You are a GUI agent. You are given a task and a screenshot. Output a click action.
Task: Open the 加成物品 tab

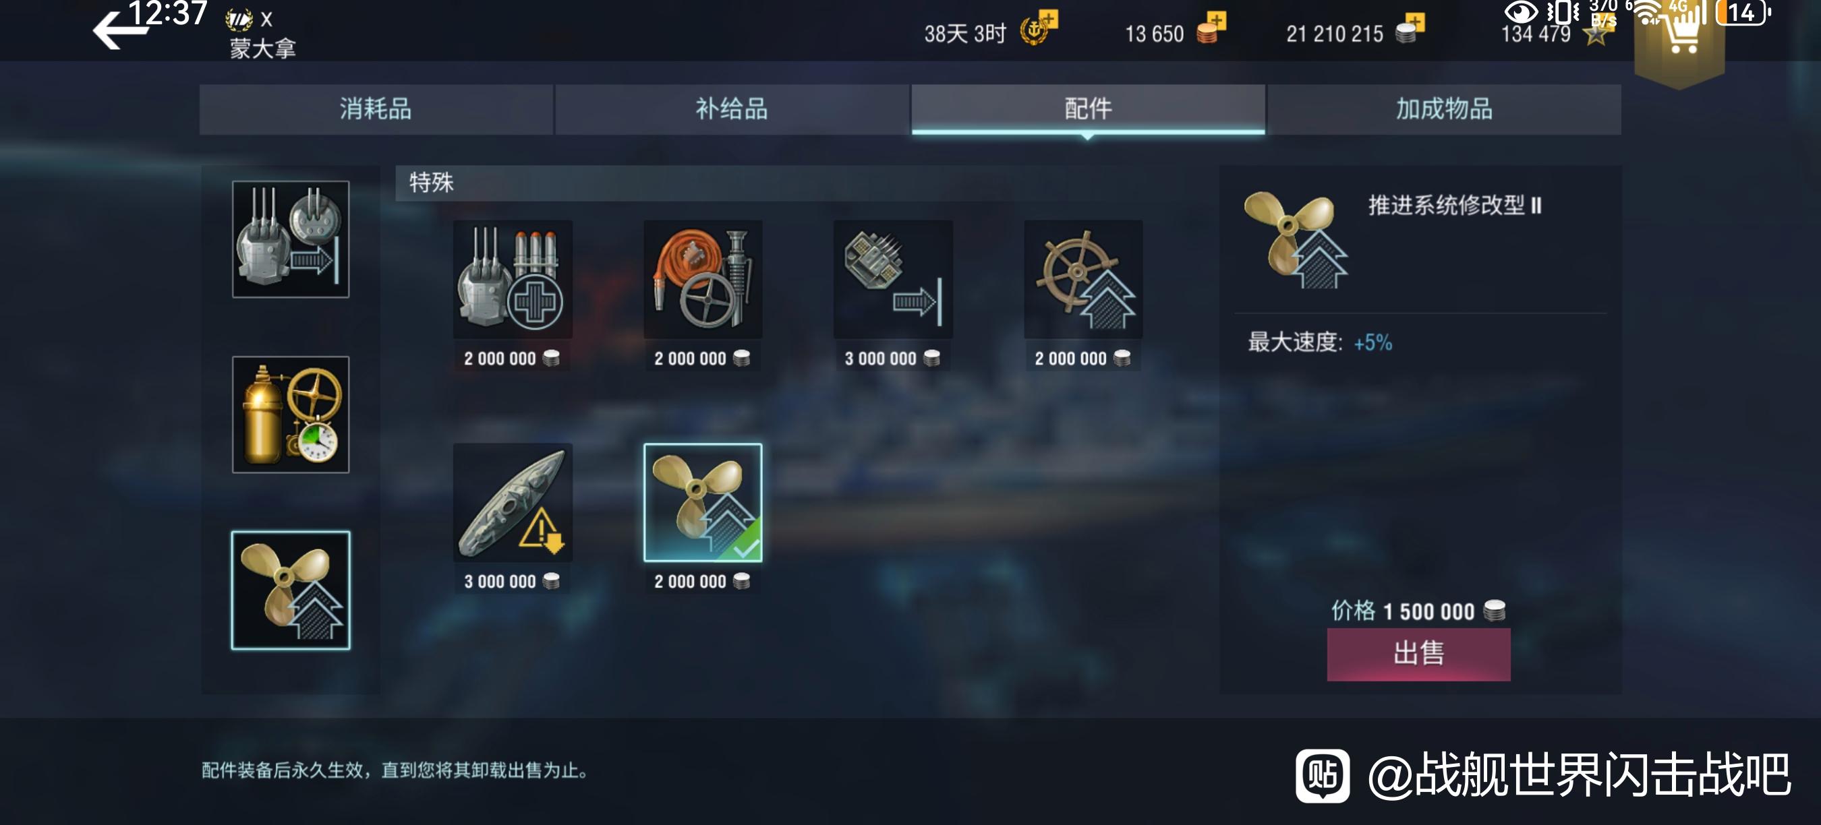coord(1444,109)
